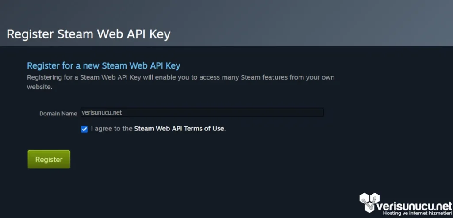Click the words 'Steam Web API' in the bold link
Image resolution: width=453 pixels, height=218 pixels.
(x=157, y=129)
